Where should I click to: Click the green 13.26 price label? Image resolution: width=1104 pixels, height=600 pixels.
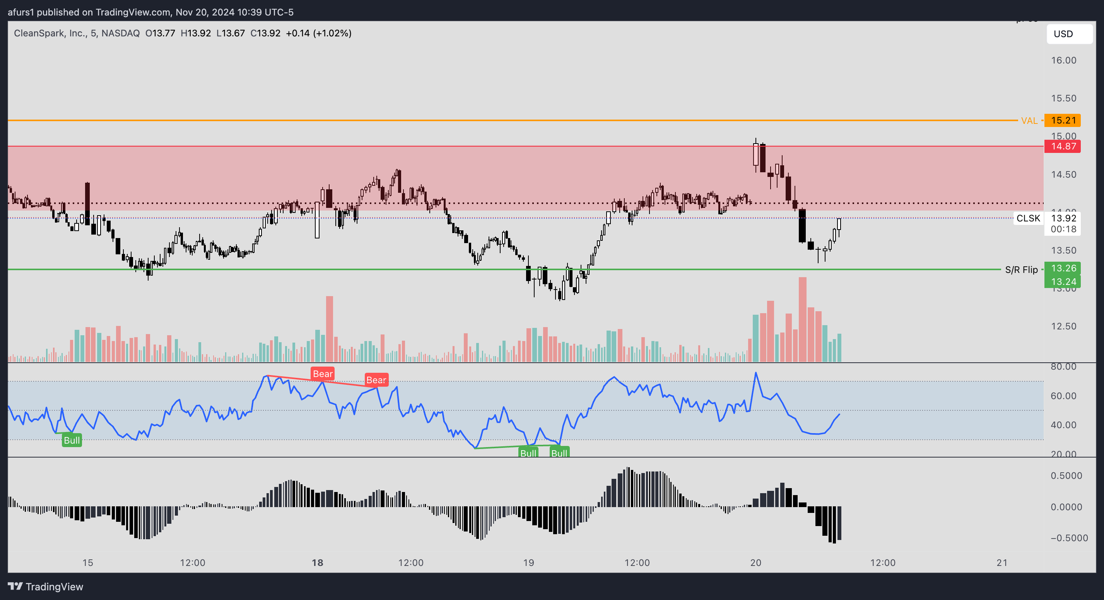coord(1063,268)
